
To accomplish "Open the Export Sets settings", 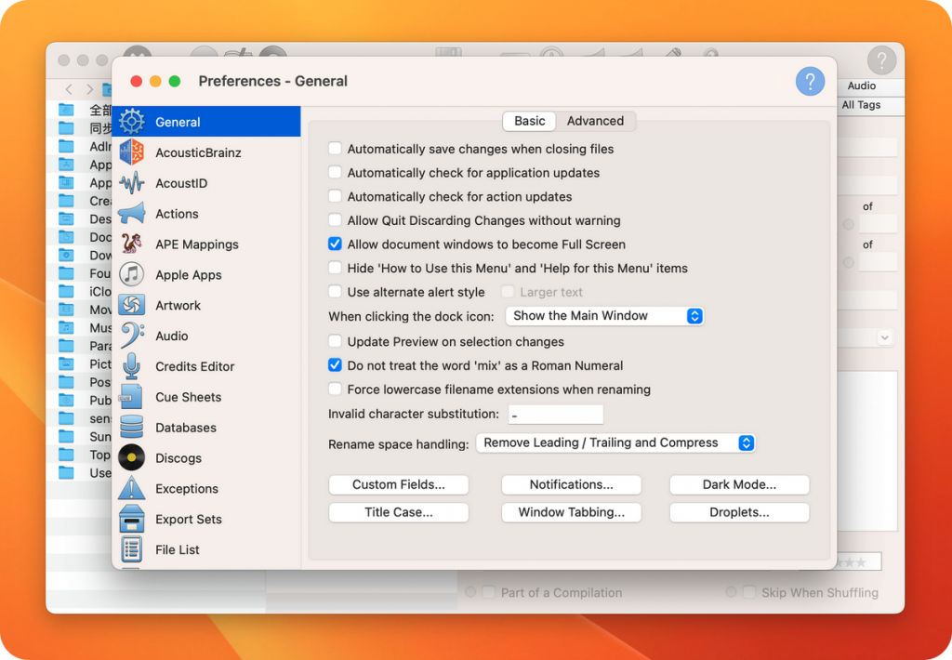I will (x=187, y=519).
